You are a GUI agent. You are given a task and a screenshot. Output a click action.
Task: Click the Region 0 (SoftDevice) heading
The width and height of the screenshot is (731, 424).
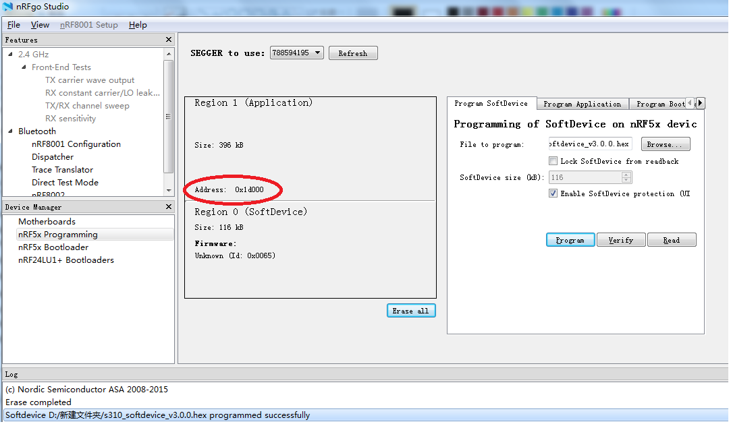point(251,212)
